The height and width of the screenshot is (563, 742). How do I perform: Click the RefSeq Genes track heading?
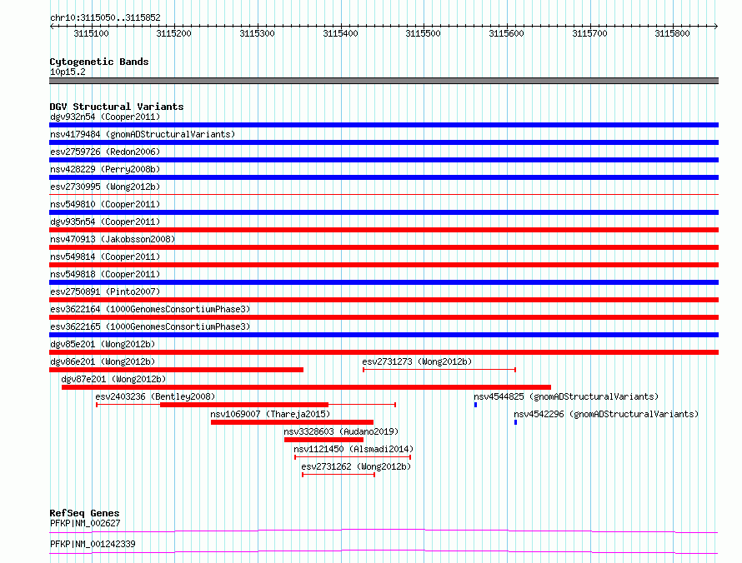click(84, 513)
